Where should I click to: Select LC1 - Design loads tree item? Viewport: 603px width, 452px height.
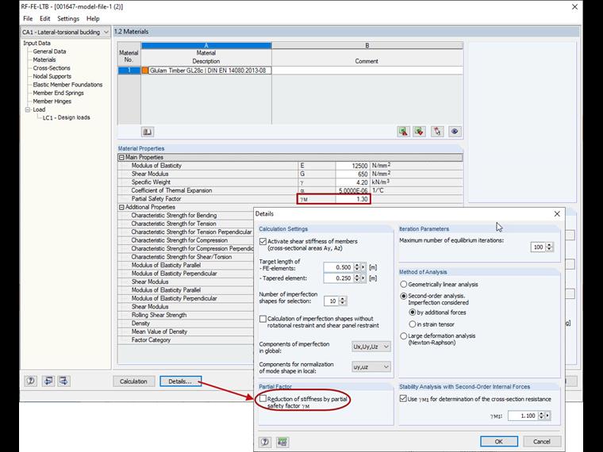tap(66, 117)
